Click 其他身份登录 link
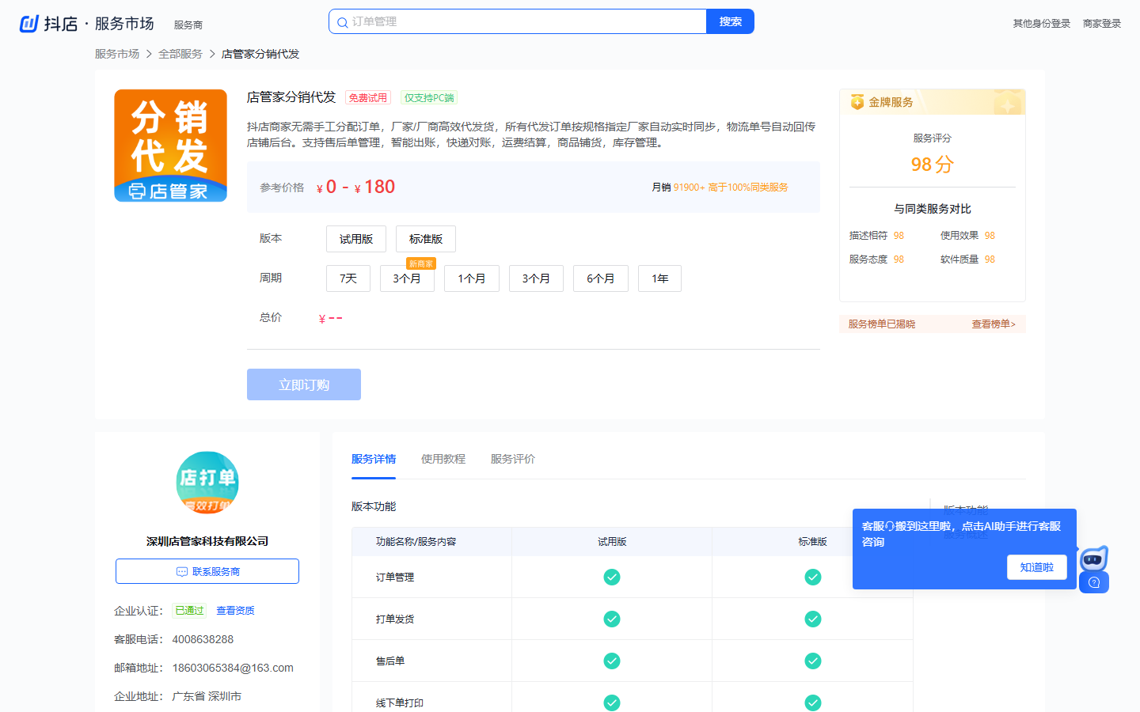 pyautogui.click(x=1042, y=24)
